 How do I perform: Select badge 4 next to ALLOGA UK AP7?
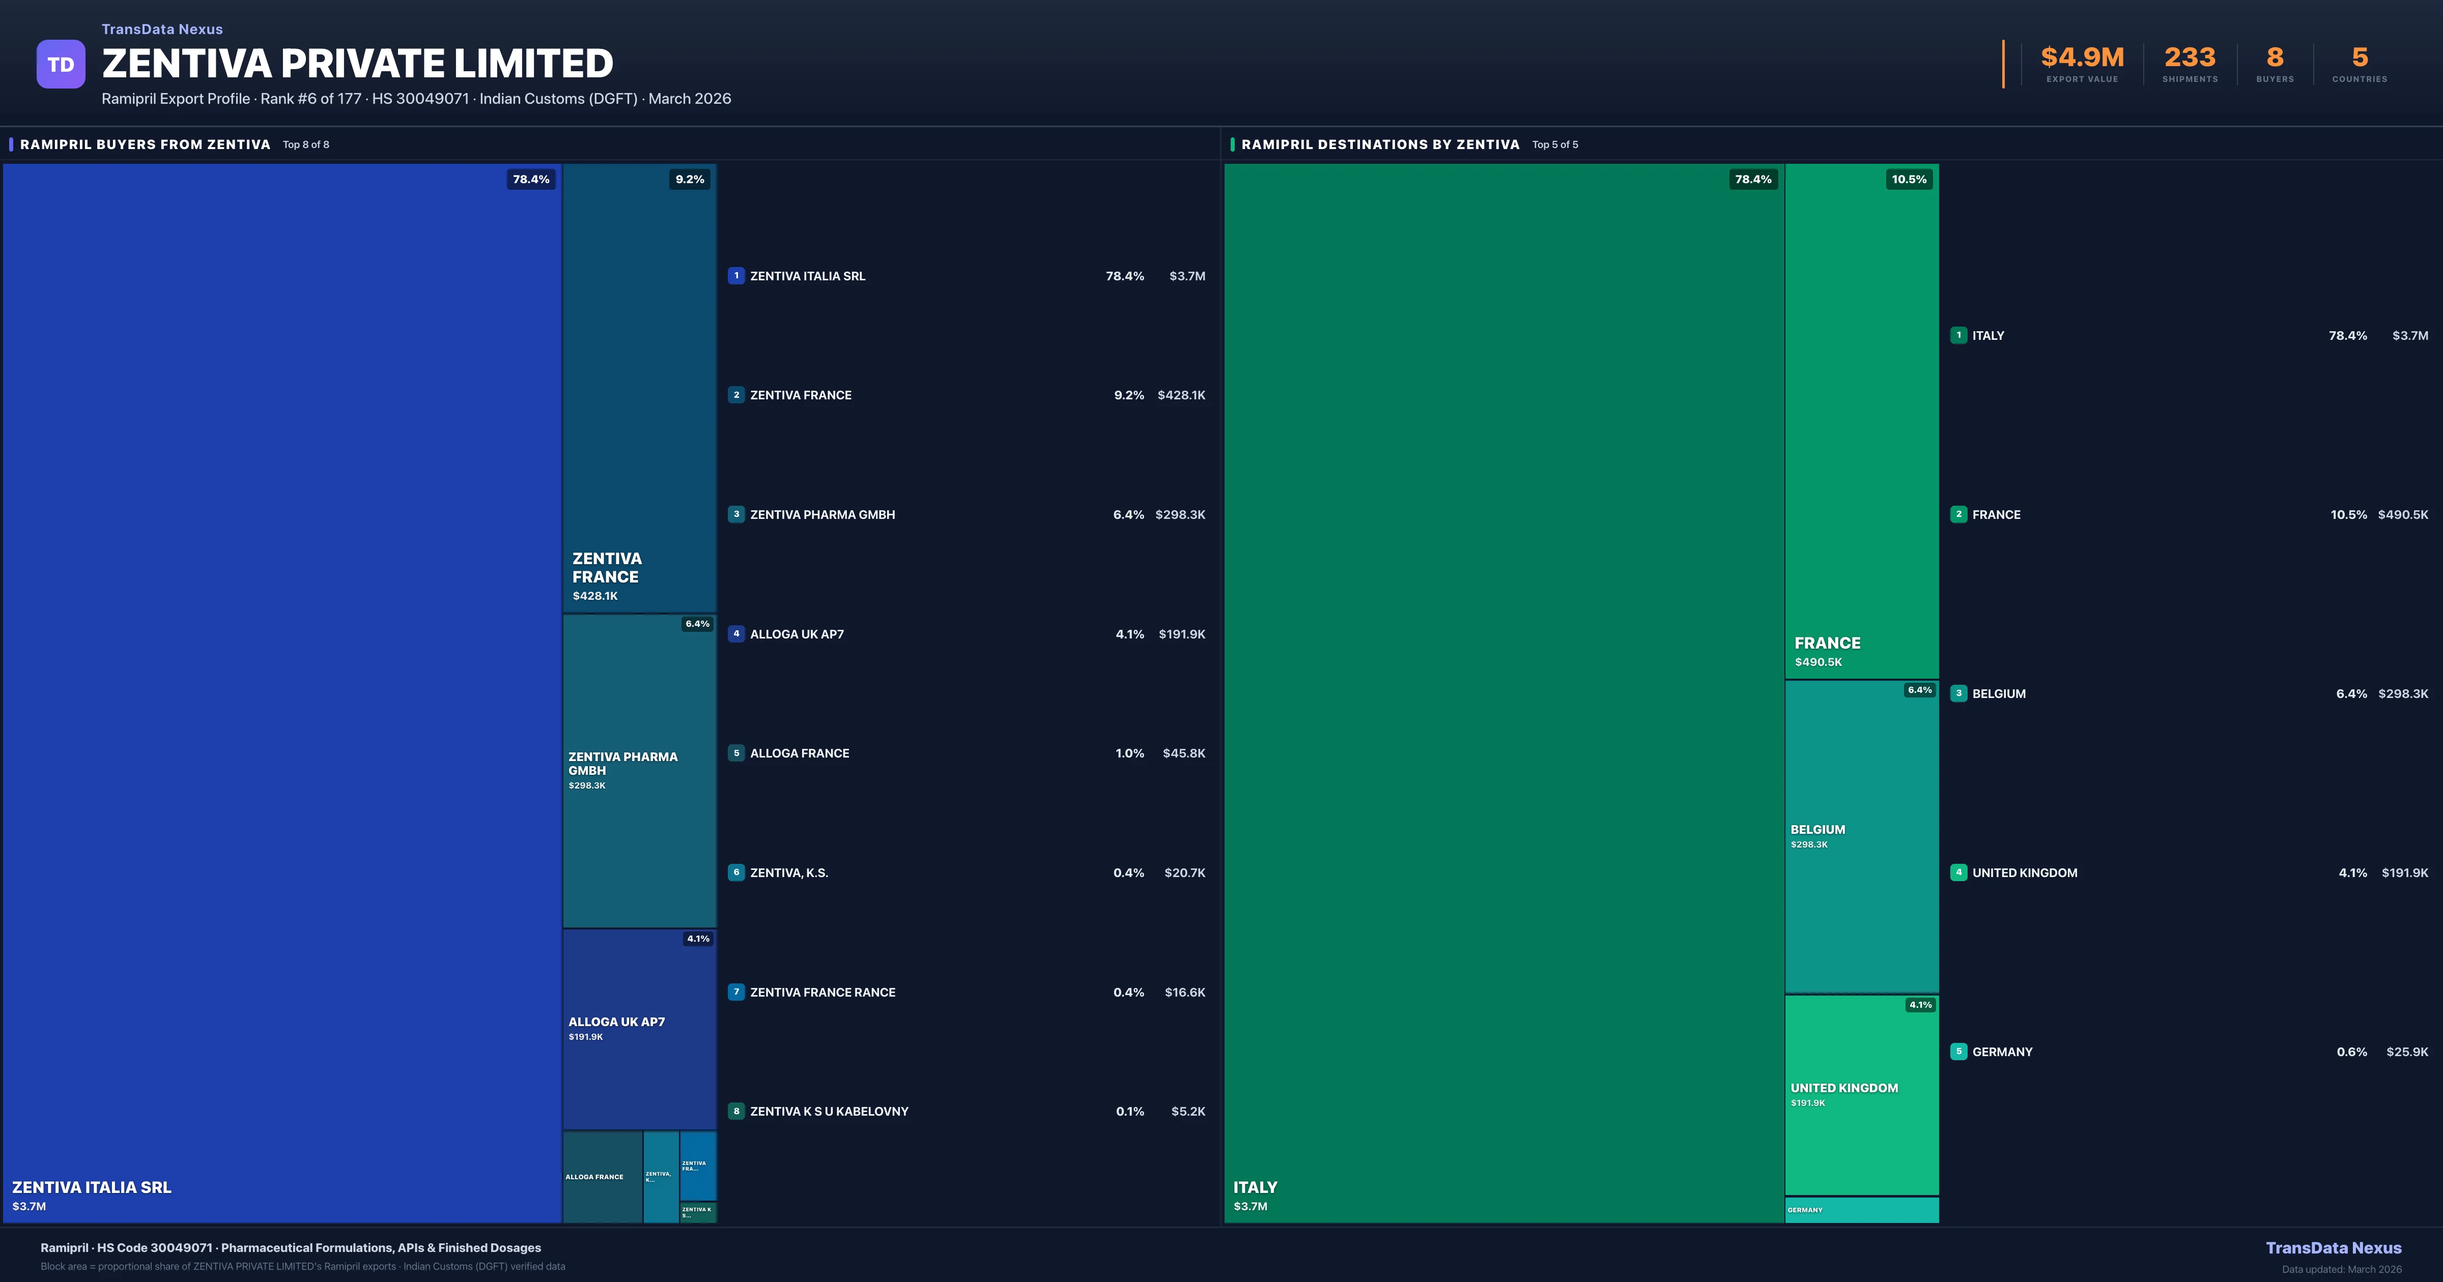737,633
